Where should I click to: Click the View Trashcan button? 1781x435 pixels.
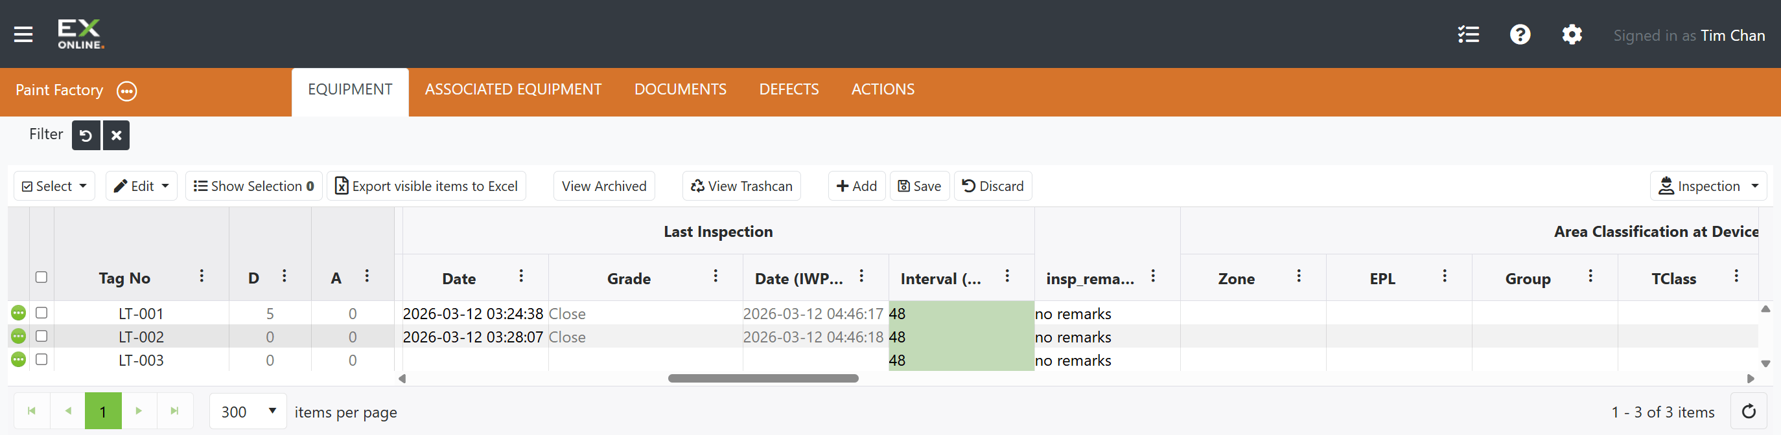741,186
